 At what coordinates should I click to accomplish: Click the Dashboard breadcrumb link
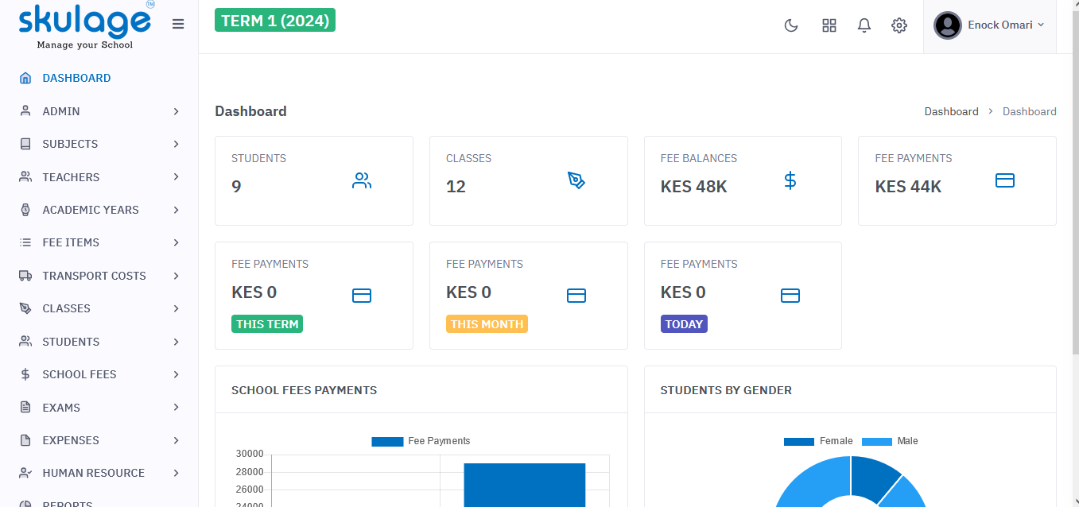coord(951,111)
